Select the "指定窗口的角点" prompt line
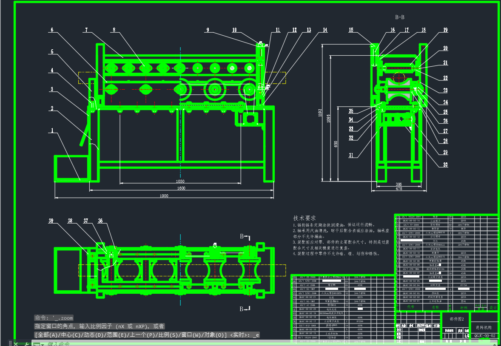The image size is (501, 346). tap(100, 326)
